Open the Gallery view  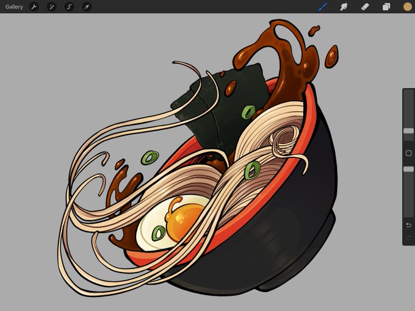pos(14,7)
